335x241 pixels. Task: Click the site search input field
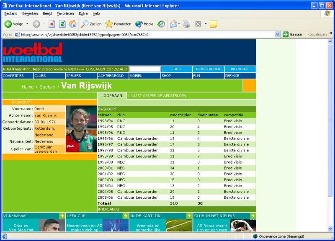145,69
